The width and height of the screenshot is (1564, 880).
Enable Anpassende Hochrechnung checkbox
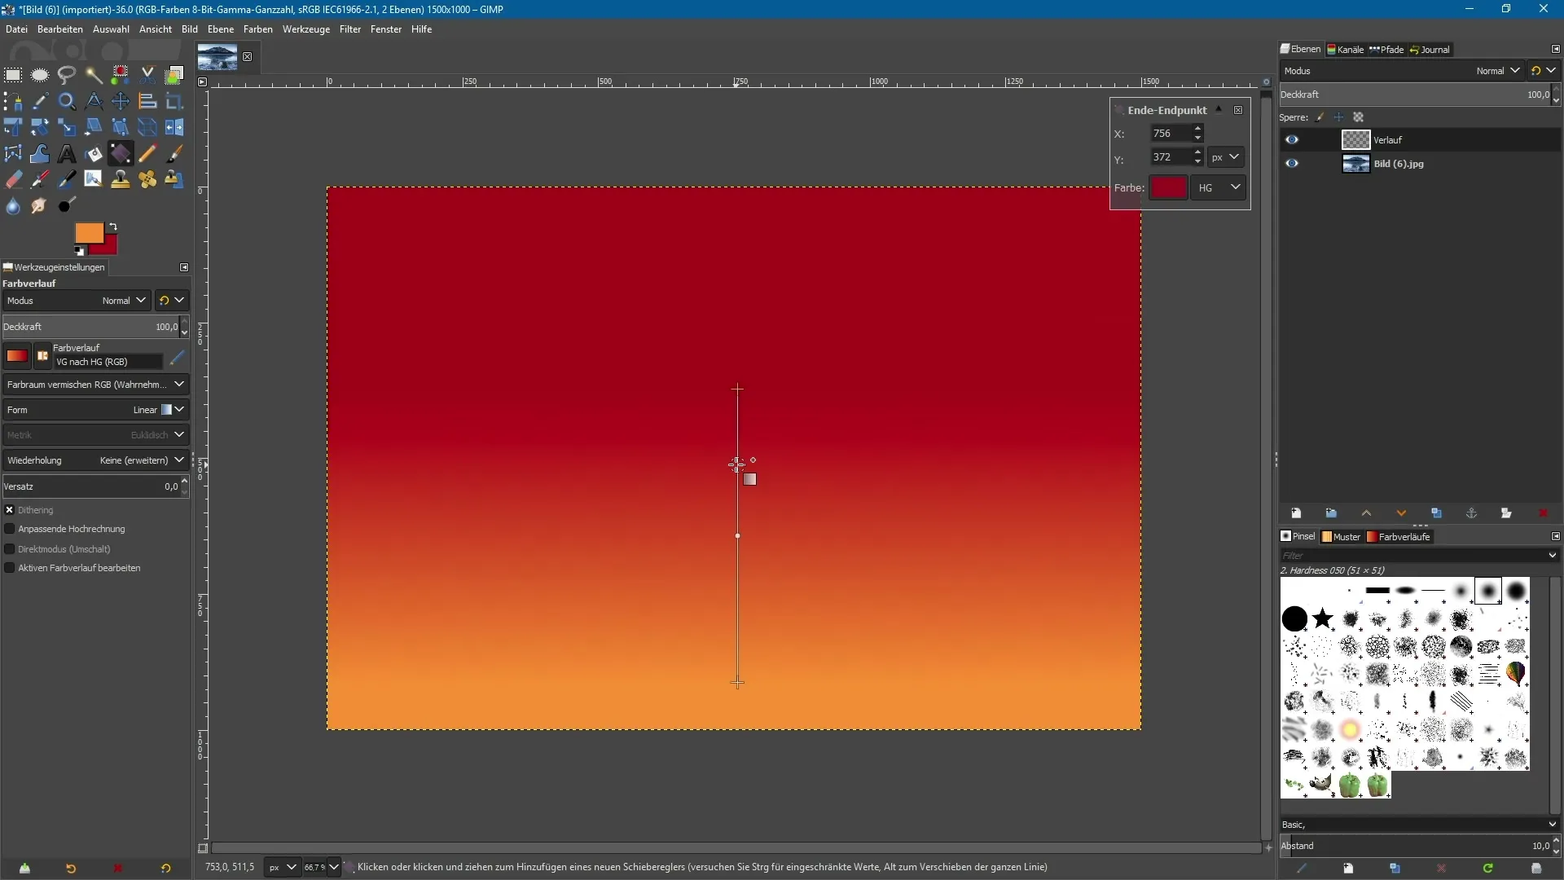[x=10, y=529]
